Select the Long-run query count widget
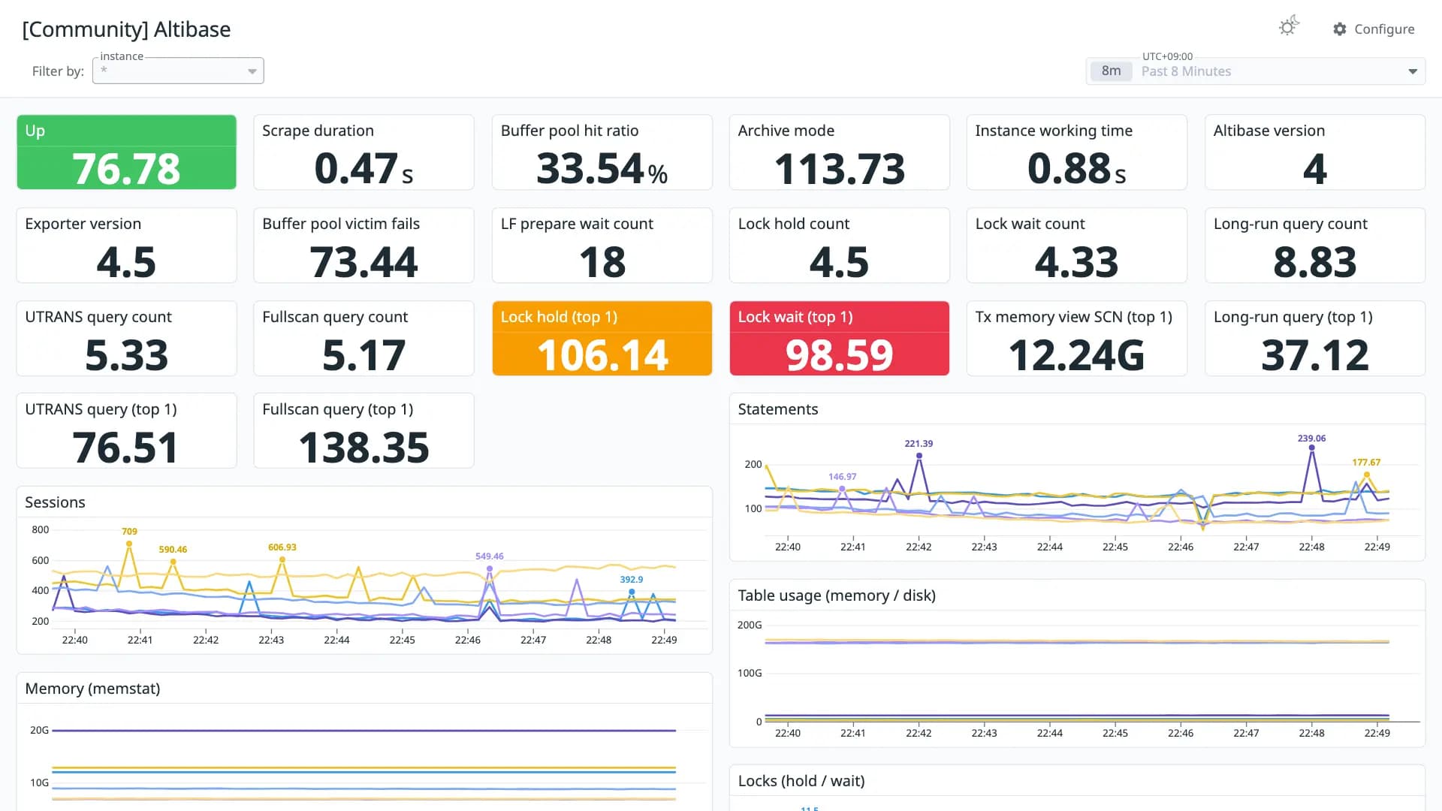Viewport: 1442px width, 811px height. pyautogui.click(x=1314, y=245)
